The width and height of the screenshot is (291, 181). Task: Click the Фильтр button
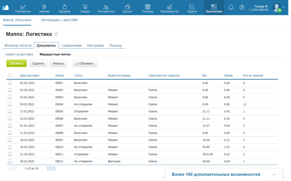tap(58, 63)
